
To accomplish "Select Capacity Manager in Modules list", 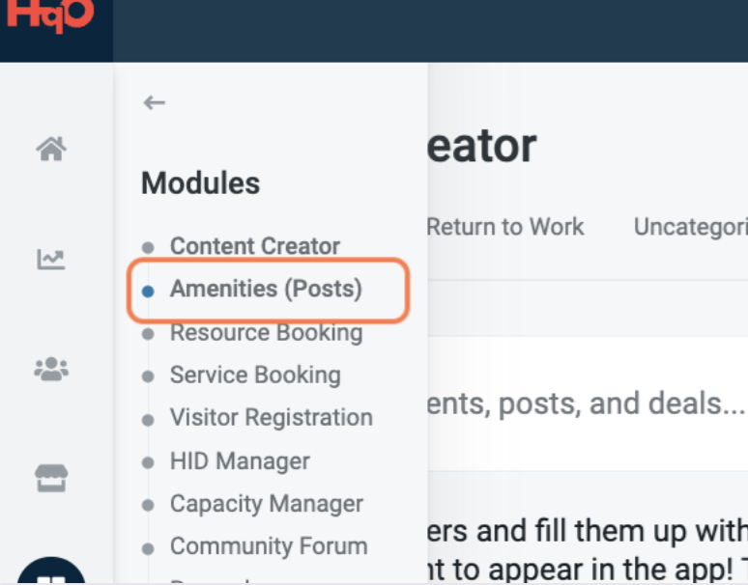I will click(266, 503).
